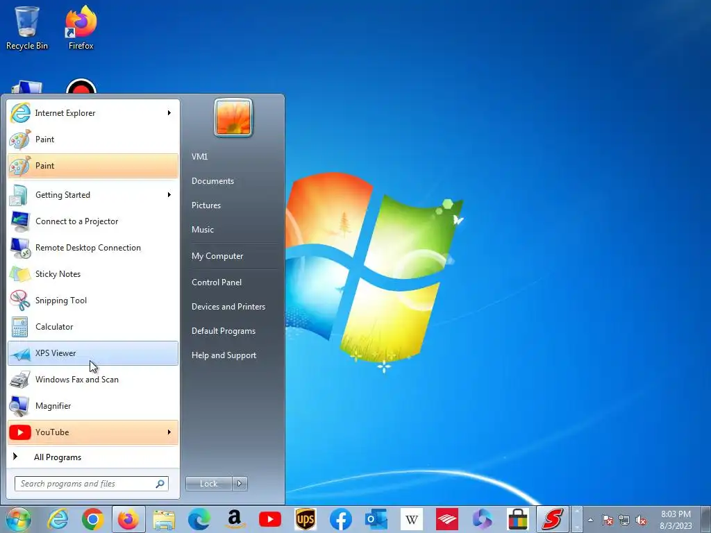The height and width of the screenshot is (533, 711).
Task: Open YouTube entry in Start menu
Action: tap(93, 432)
